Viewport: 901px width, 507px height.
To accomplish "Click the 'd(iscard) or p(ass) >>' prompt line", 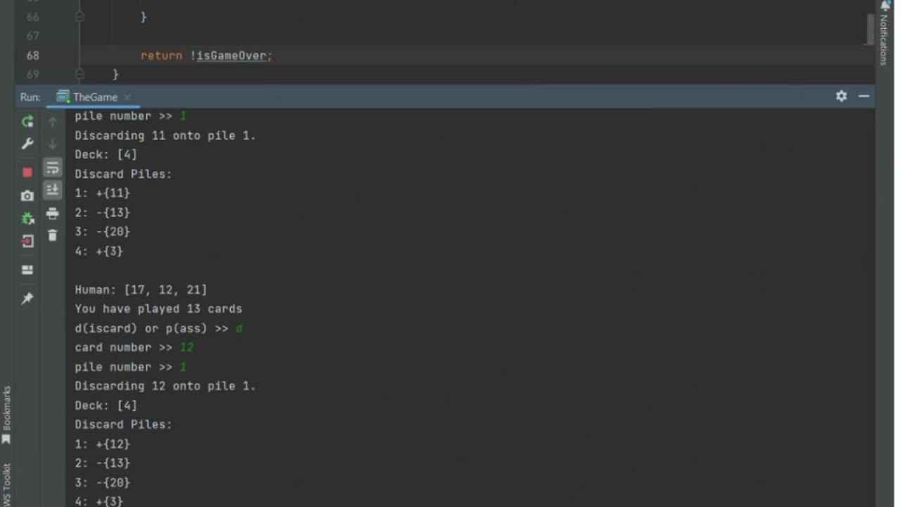I will click(158, 328).
